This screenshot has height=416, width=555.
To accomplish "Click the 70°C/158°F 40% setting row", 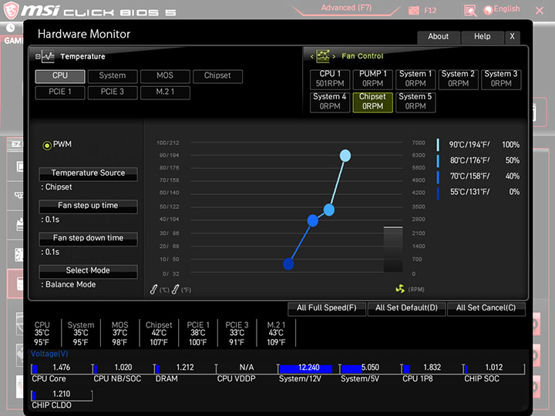I will 478,176.
